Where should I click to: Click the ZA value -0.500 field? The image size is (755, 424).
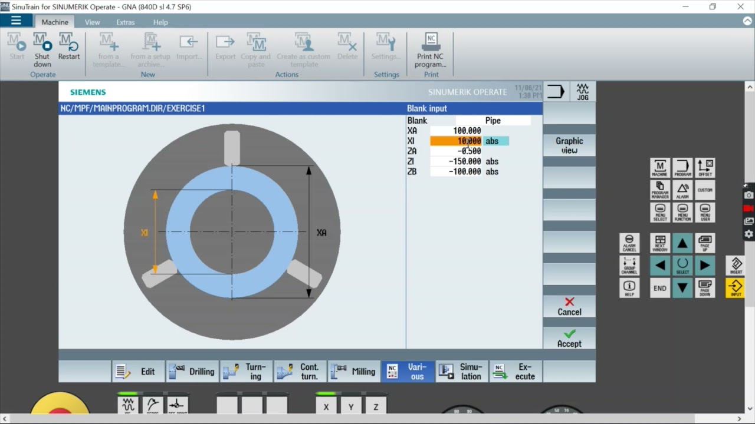coord(456,151)
